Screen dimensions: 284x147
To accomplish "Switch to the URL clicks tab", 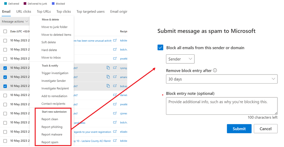I will [x=24, y=12].
